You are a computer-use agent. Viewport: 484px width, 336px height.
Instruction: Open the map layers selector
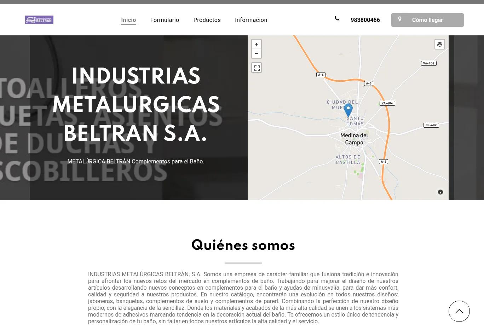point(439,44)
